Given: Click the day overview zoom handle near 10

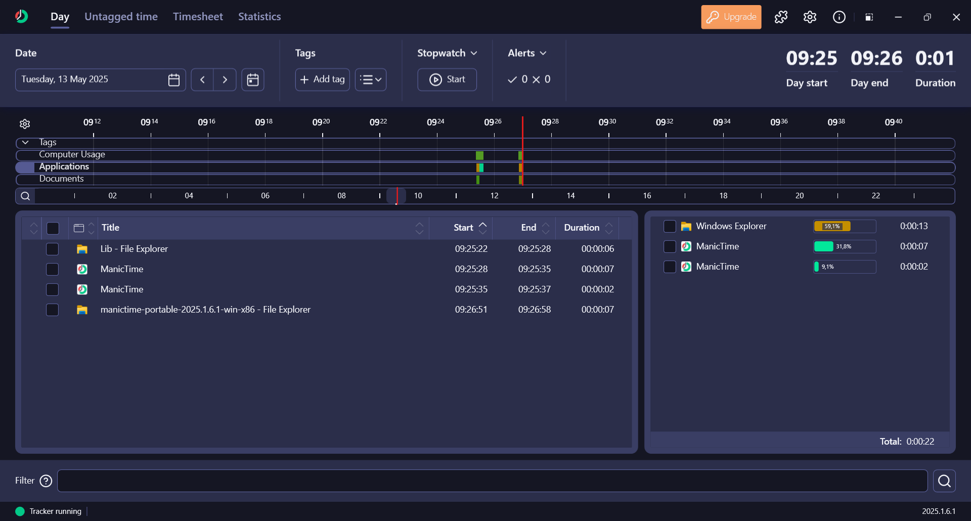Looking at the screenshot, I should coord(396,196).
